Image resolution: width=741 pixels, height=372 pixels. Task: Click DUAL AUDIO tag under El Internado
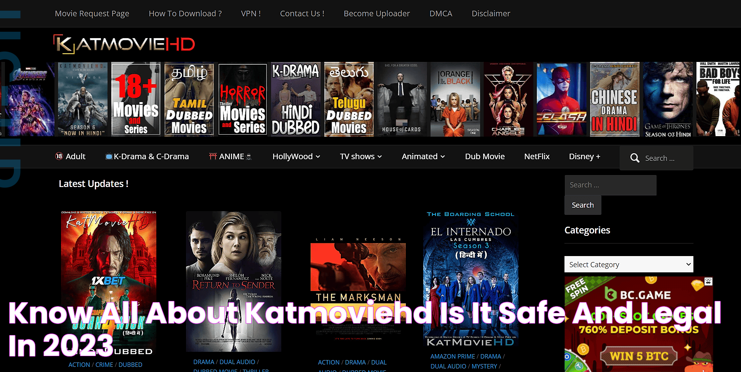pos(448,366)
